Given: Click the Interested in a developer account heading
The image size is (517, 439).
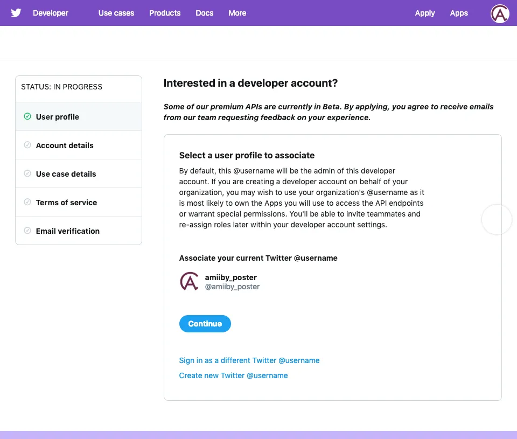Looking at the screenshot, I should tap(250, 83).
